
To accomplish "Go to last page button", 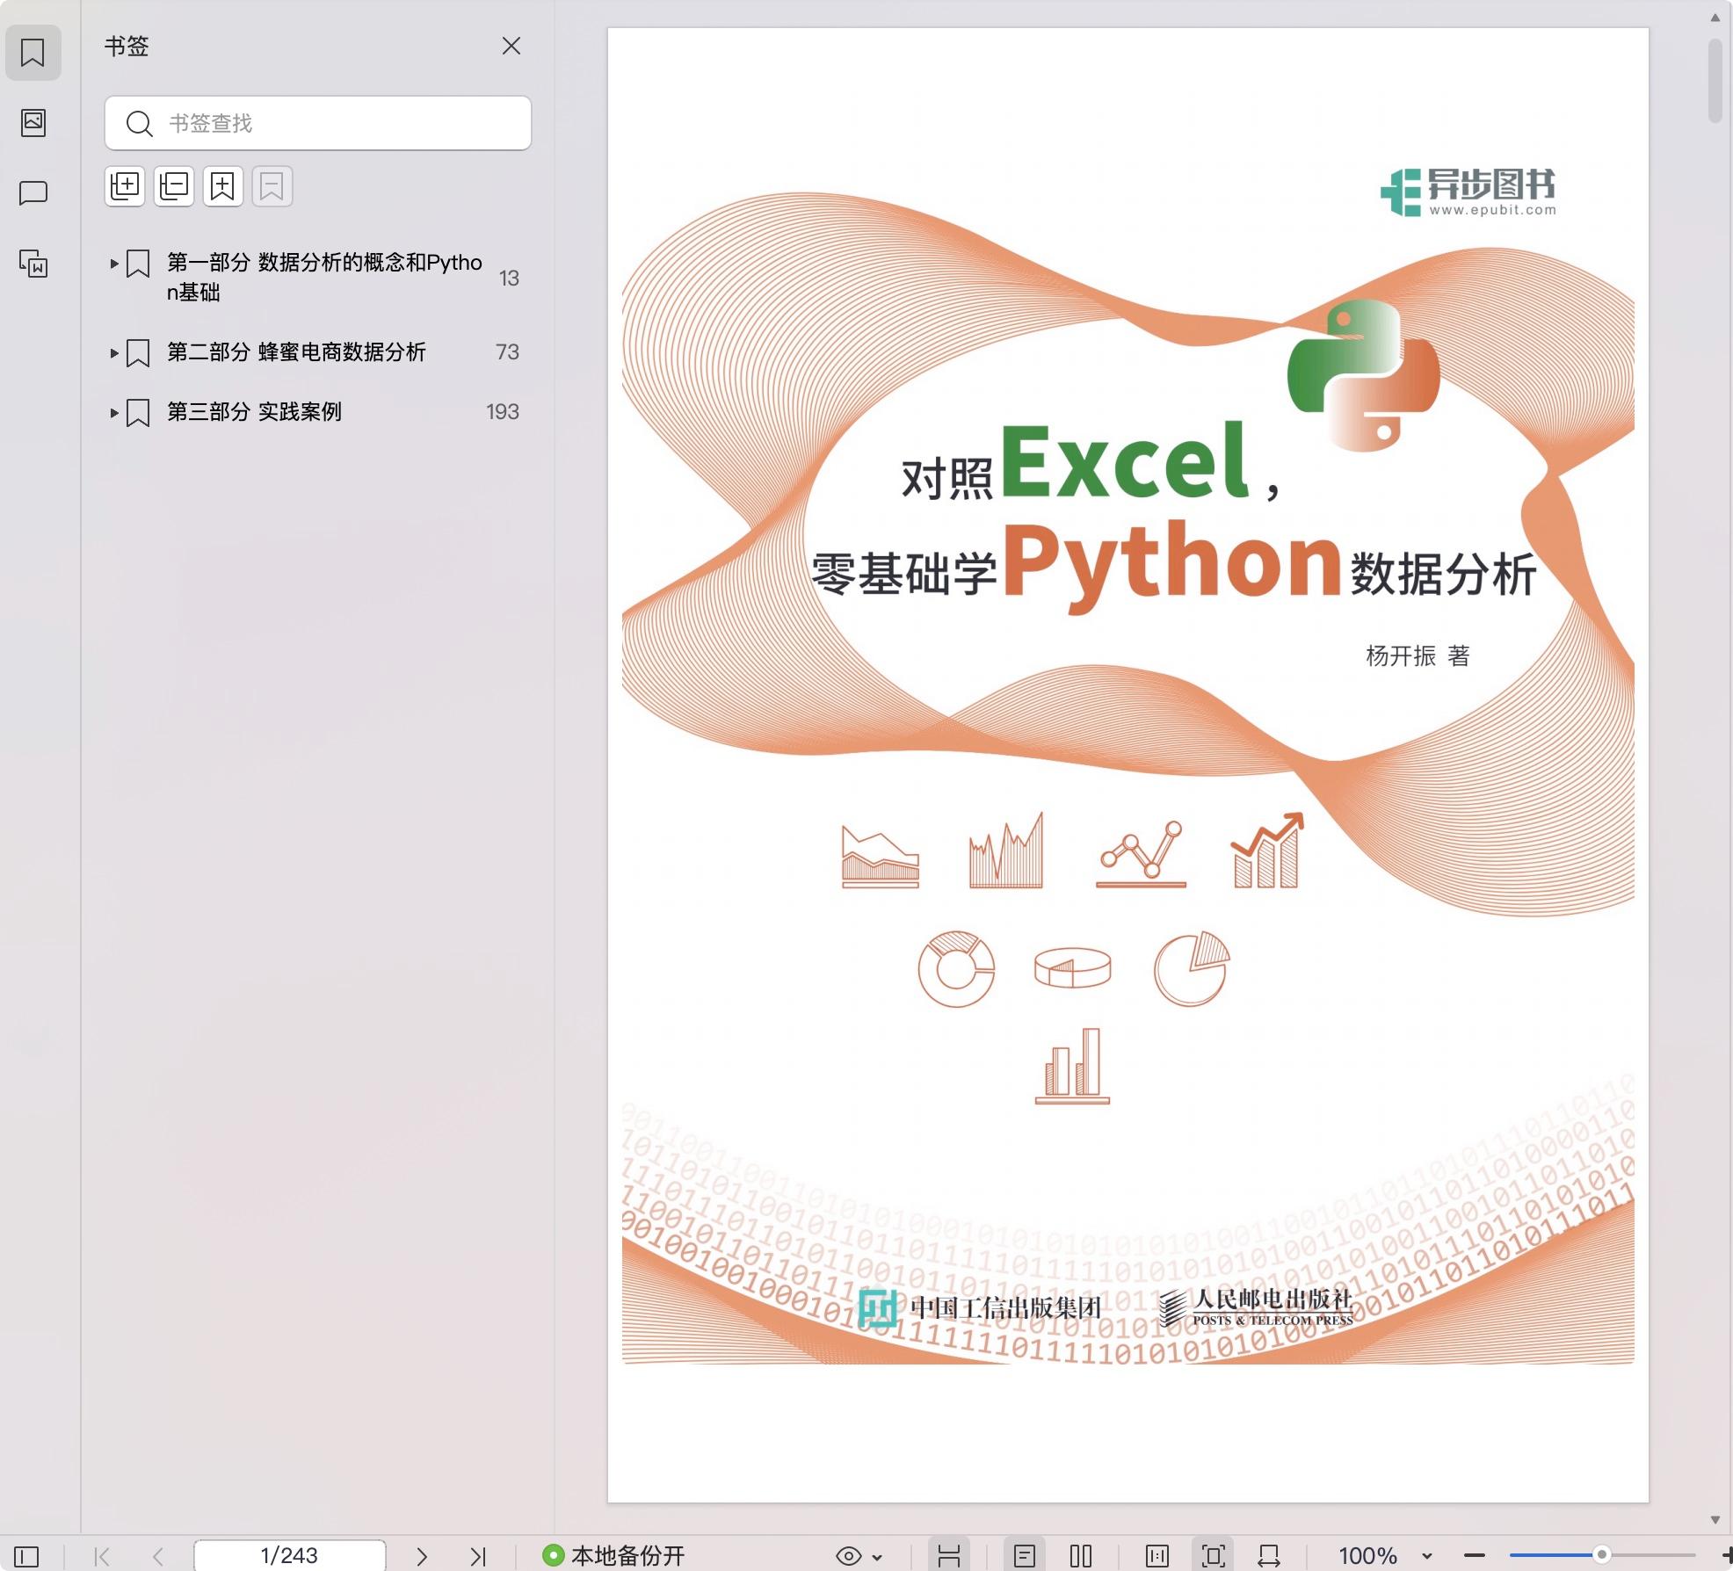I will click(478, 1556).
